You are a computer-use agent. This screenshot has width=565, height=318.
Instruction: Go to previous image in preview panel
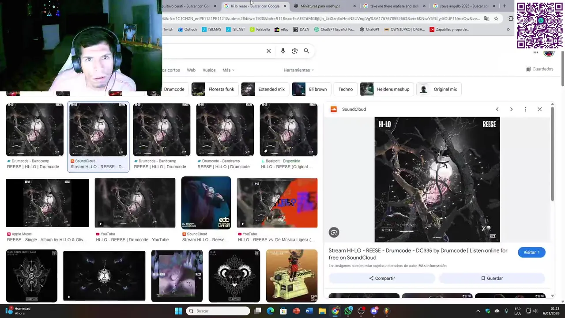pos(497,109)
